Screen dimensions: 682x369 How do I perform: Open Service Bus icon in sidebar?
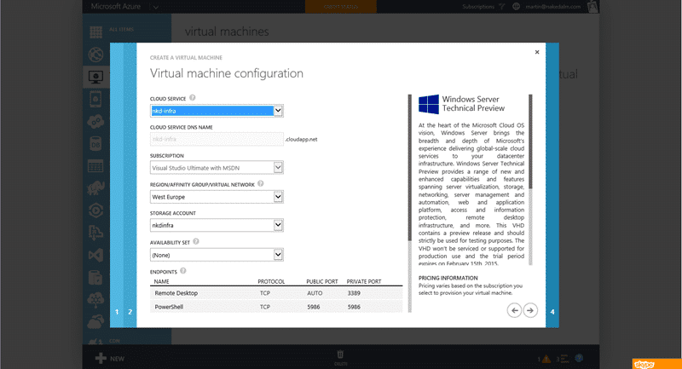coord(95,233)
